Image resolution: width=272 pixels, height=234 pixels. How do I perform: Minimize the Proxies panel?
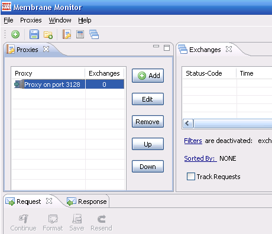[156, 47]
